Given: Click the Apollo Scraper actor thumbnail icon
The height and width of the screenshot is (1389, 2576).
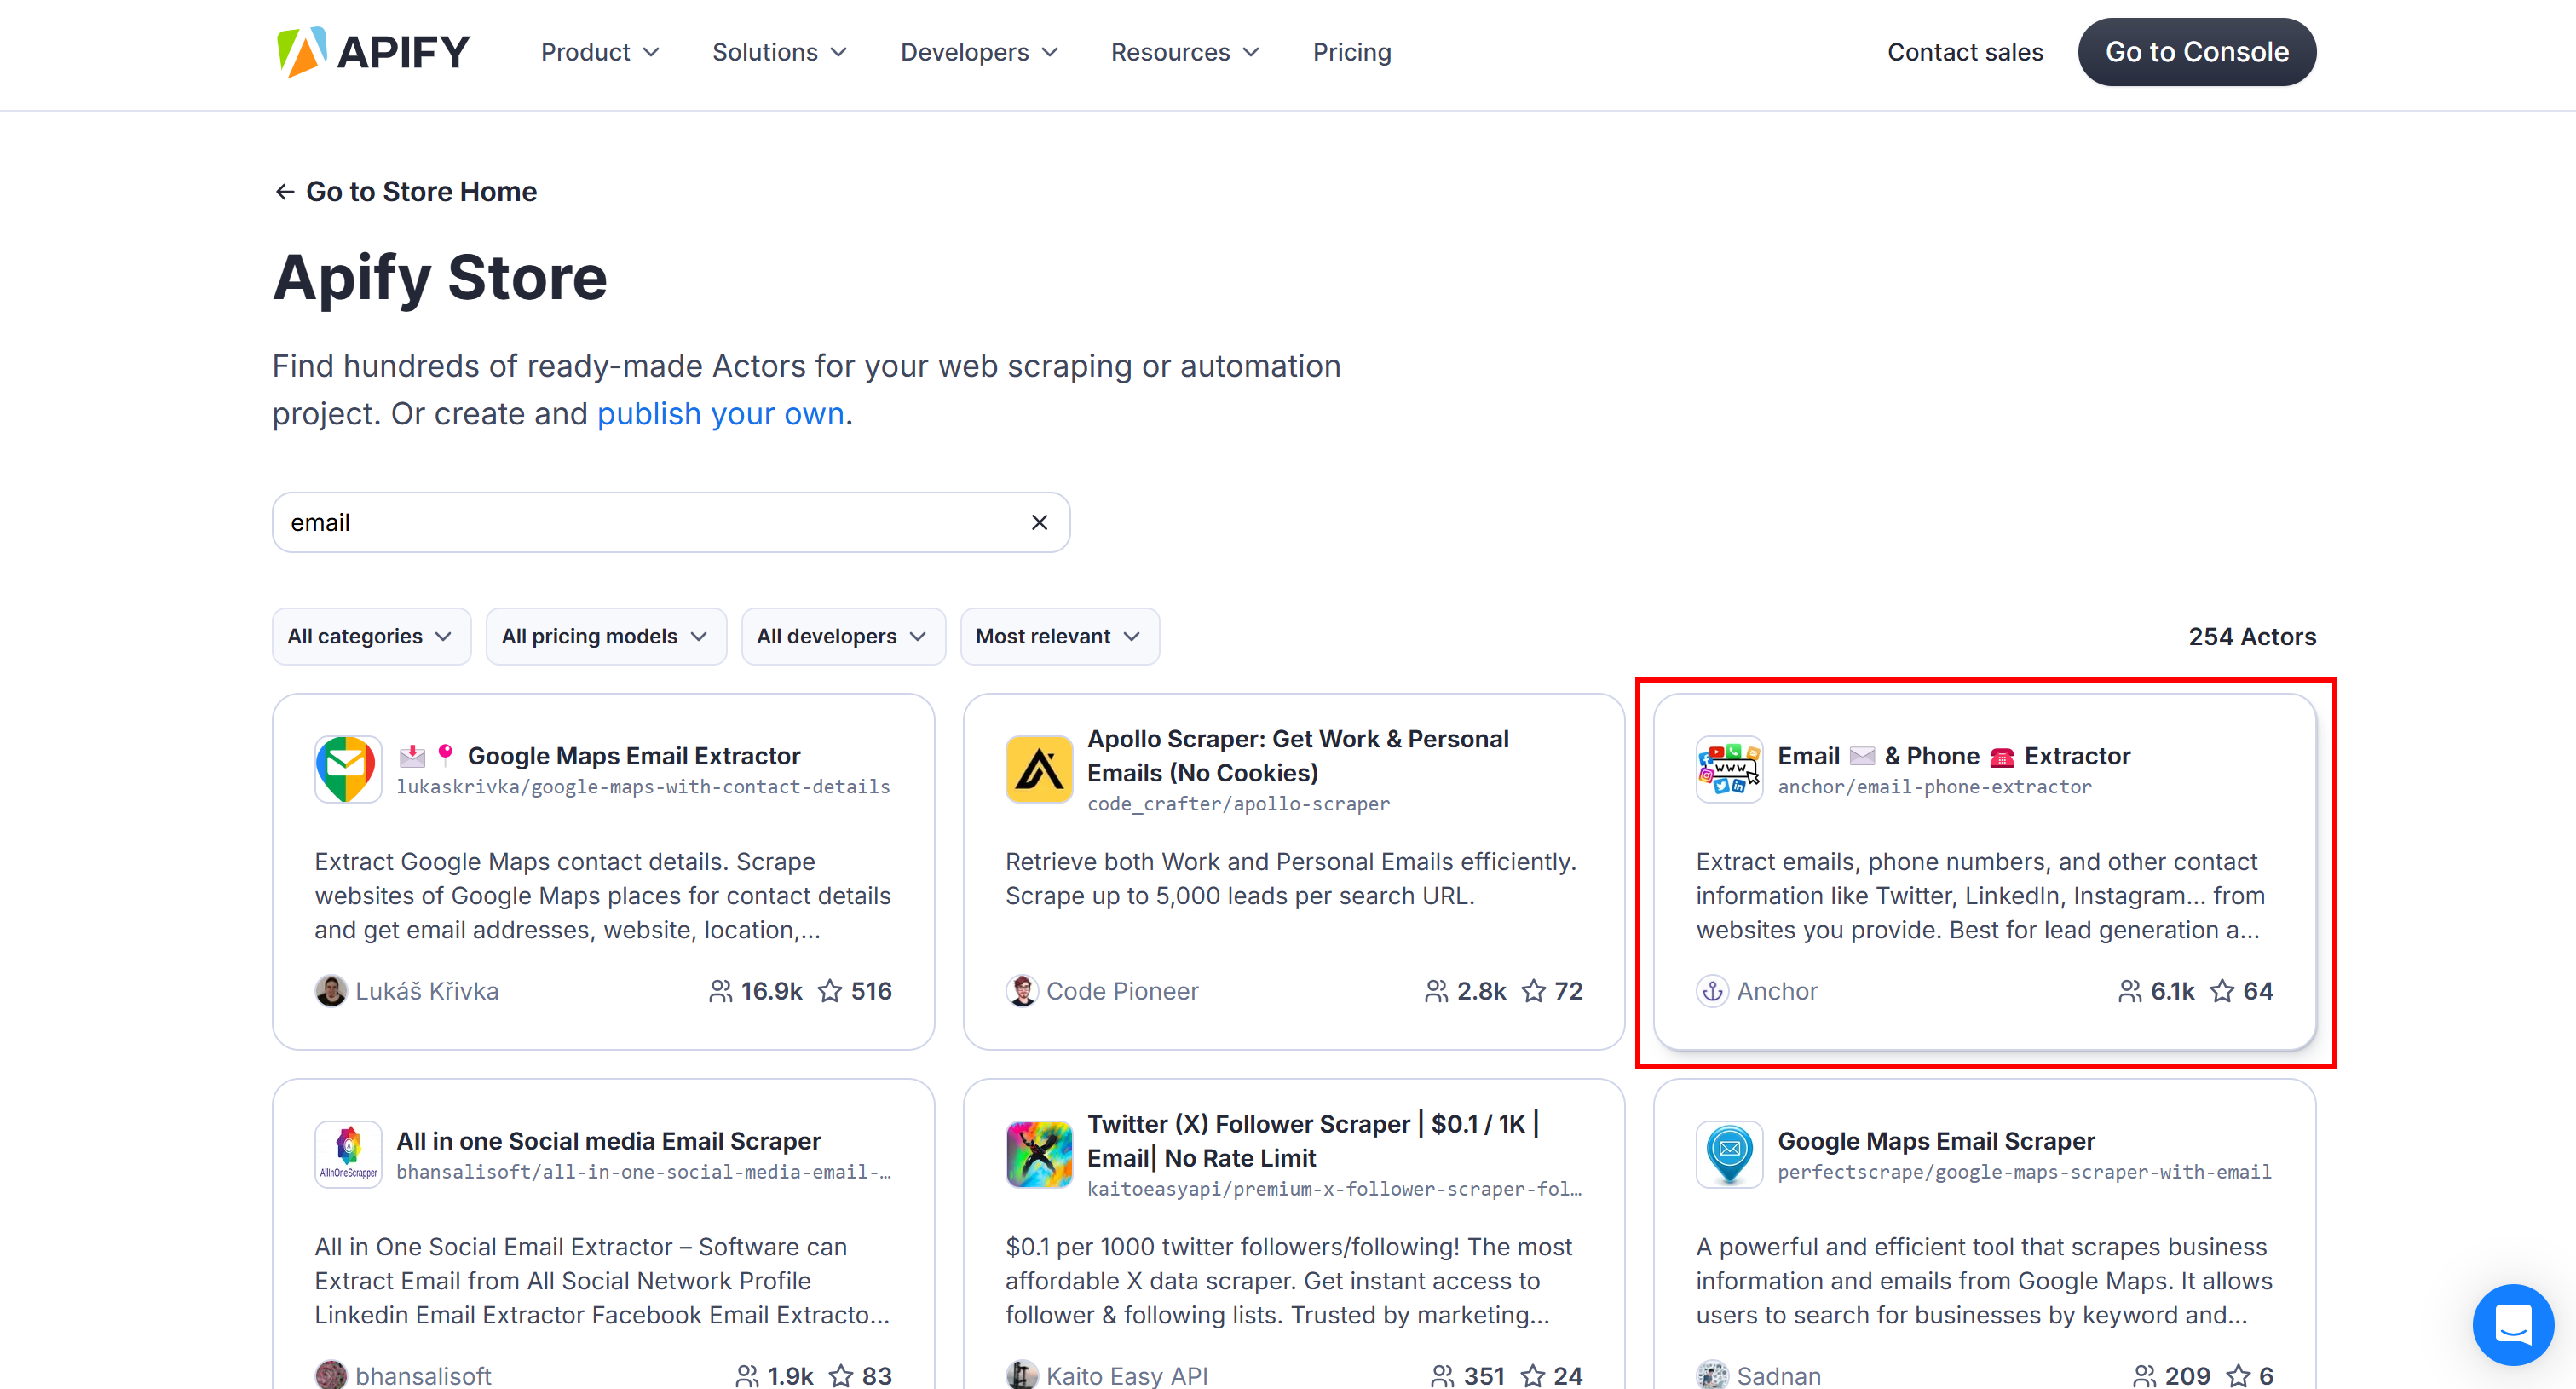Looking at the screenshot, I should [x=1038, y=768].
